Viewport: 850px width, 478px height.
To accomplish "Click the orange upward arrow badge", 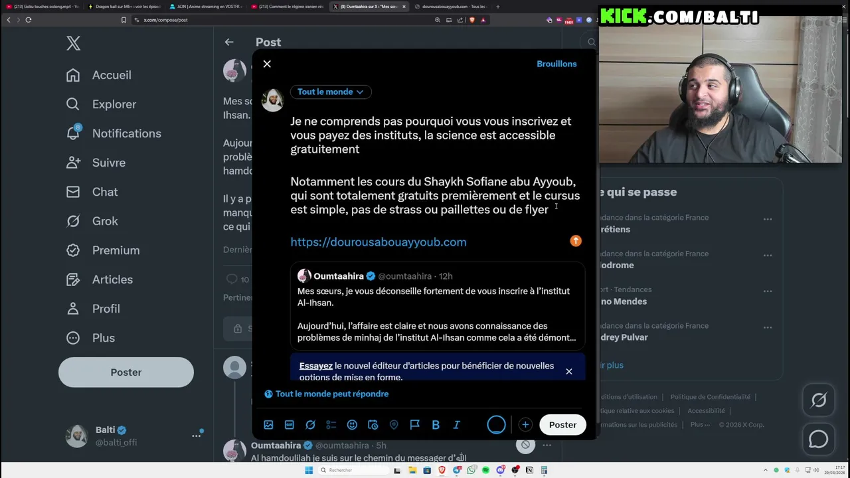I will click(576, 241).
